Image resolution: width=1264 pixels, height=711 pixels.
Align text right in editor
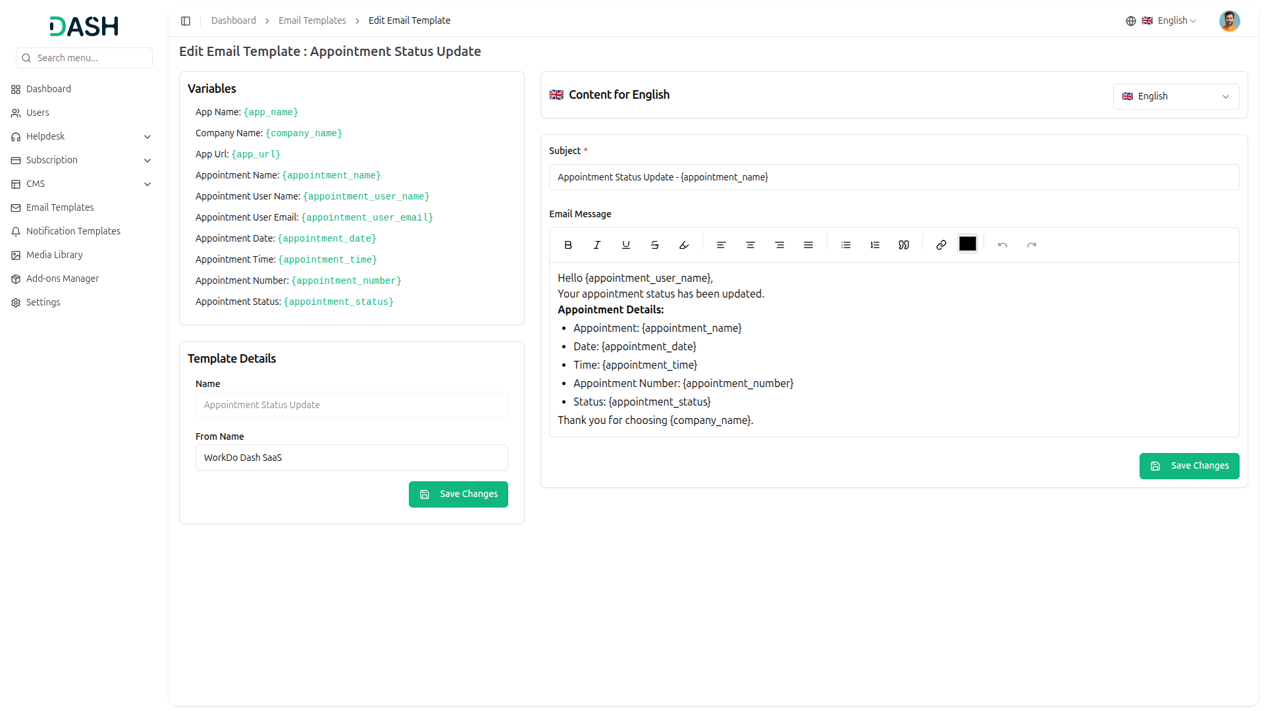point(779,245)
